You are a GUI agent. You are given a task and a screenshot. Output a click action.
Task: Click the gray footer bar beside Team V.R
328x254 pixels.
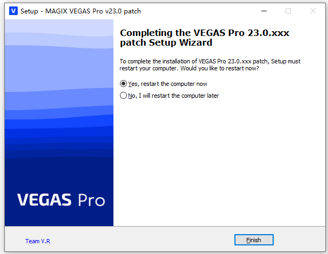142,240
